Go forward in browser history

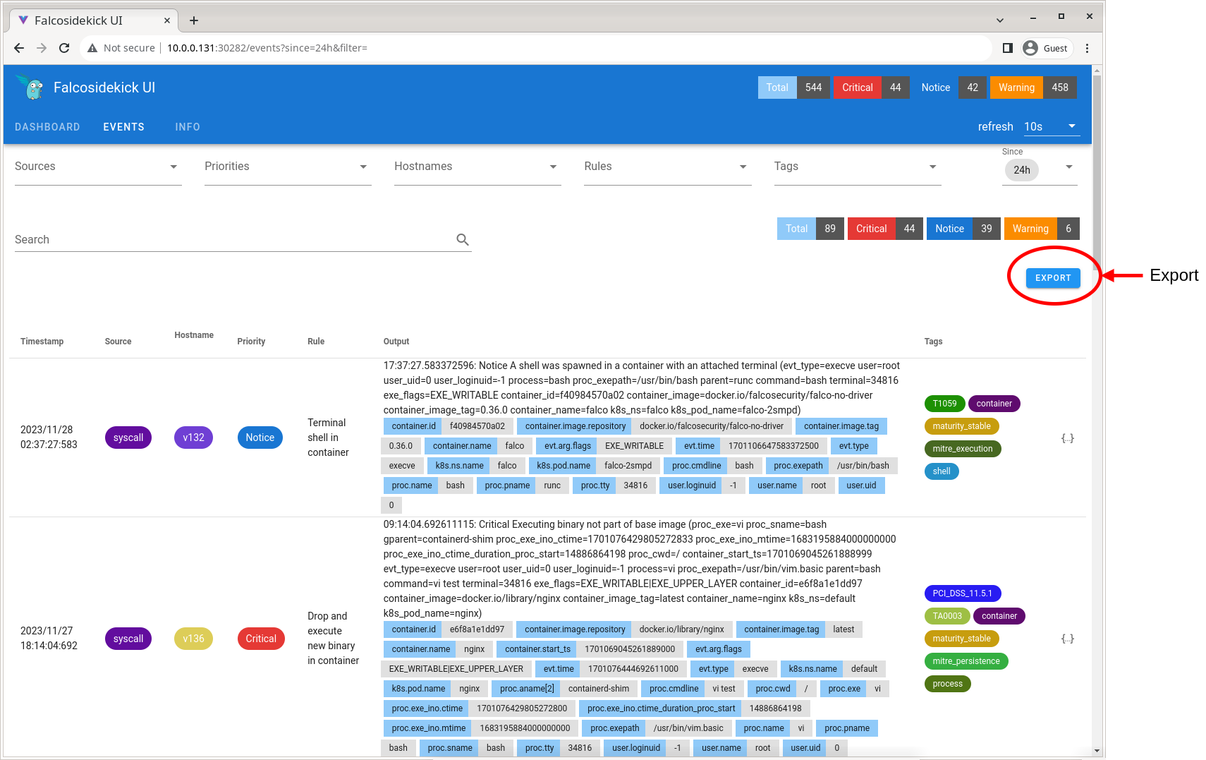[42, 48]
